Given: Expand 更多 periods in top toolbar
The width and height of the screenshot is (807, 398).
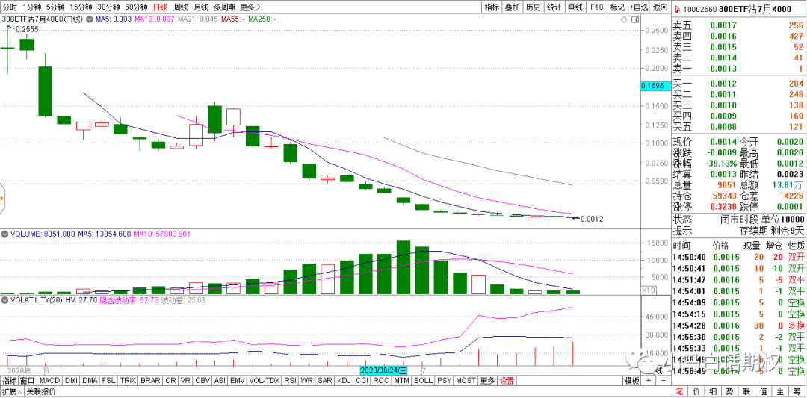Looking at the screenshot, I should [249, 7].
